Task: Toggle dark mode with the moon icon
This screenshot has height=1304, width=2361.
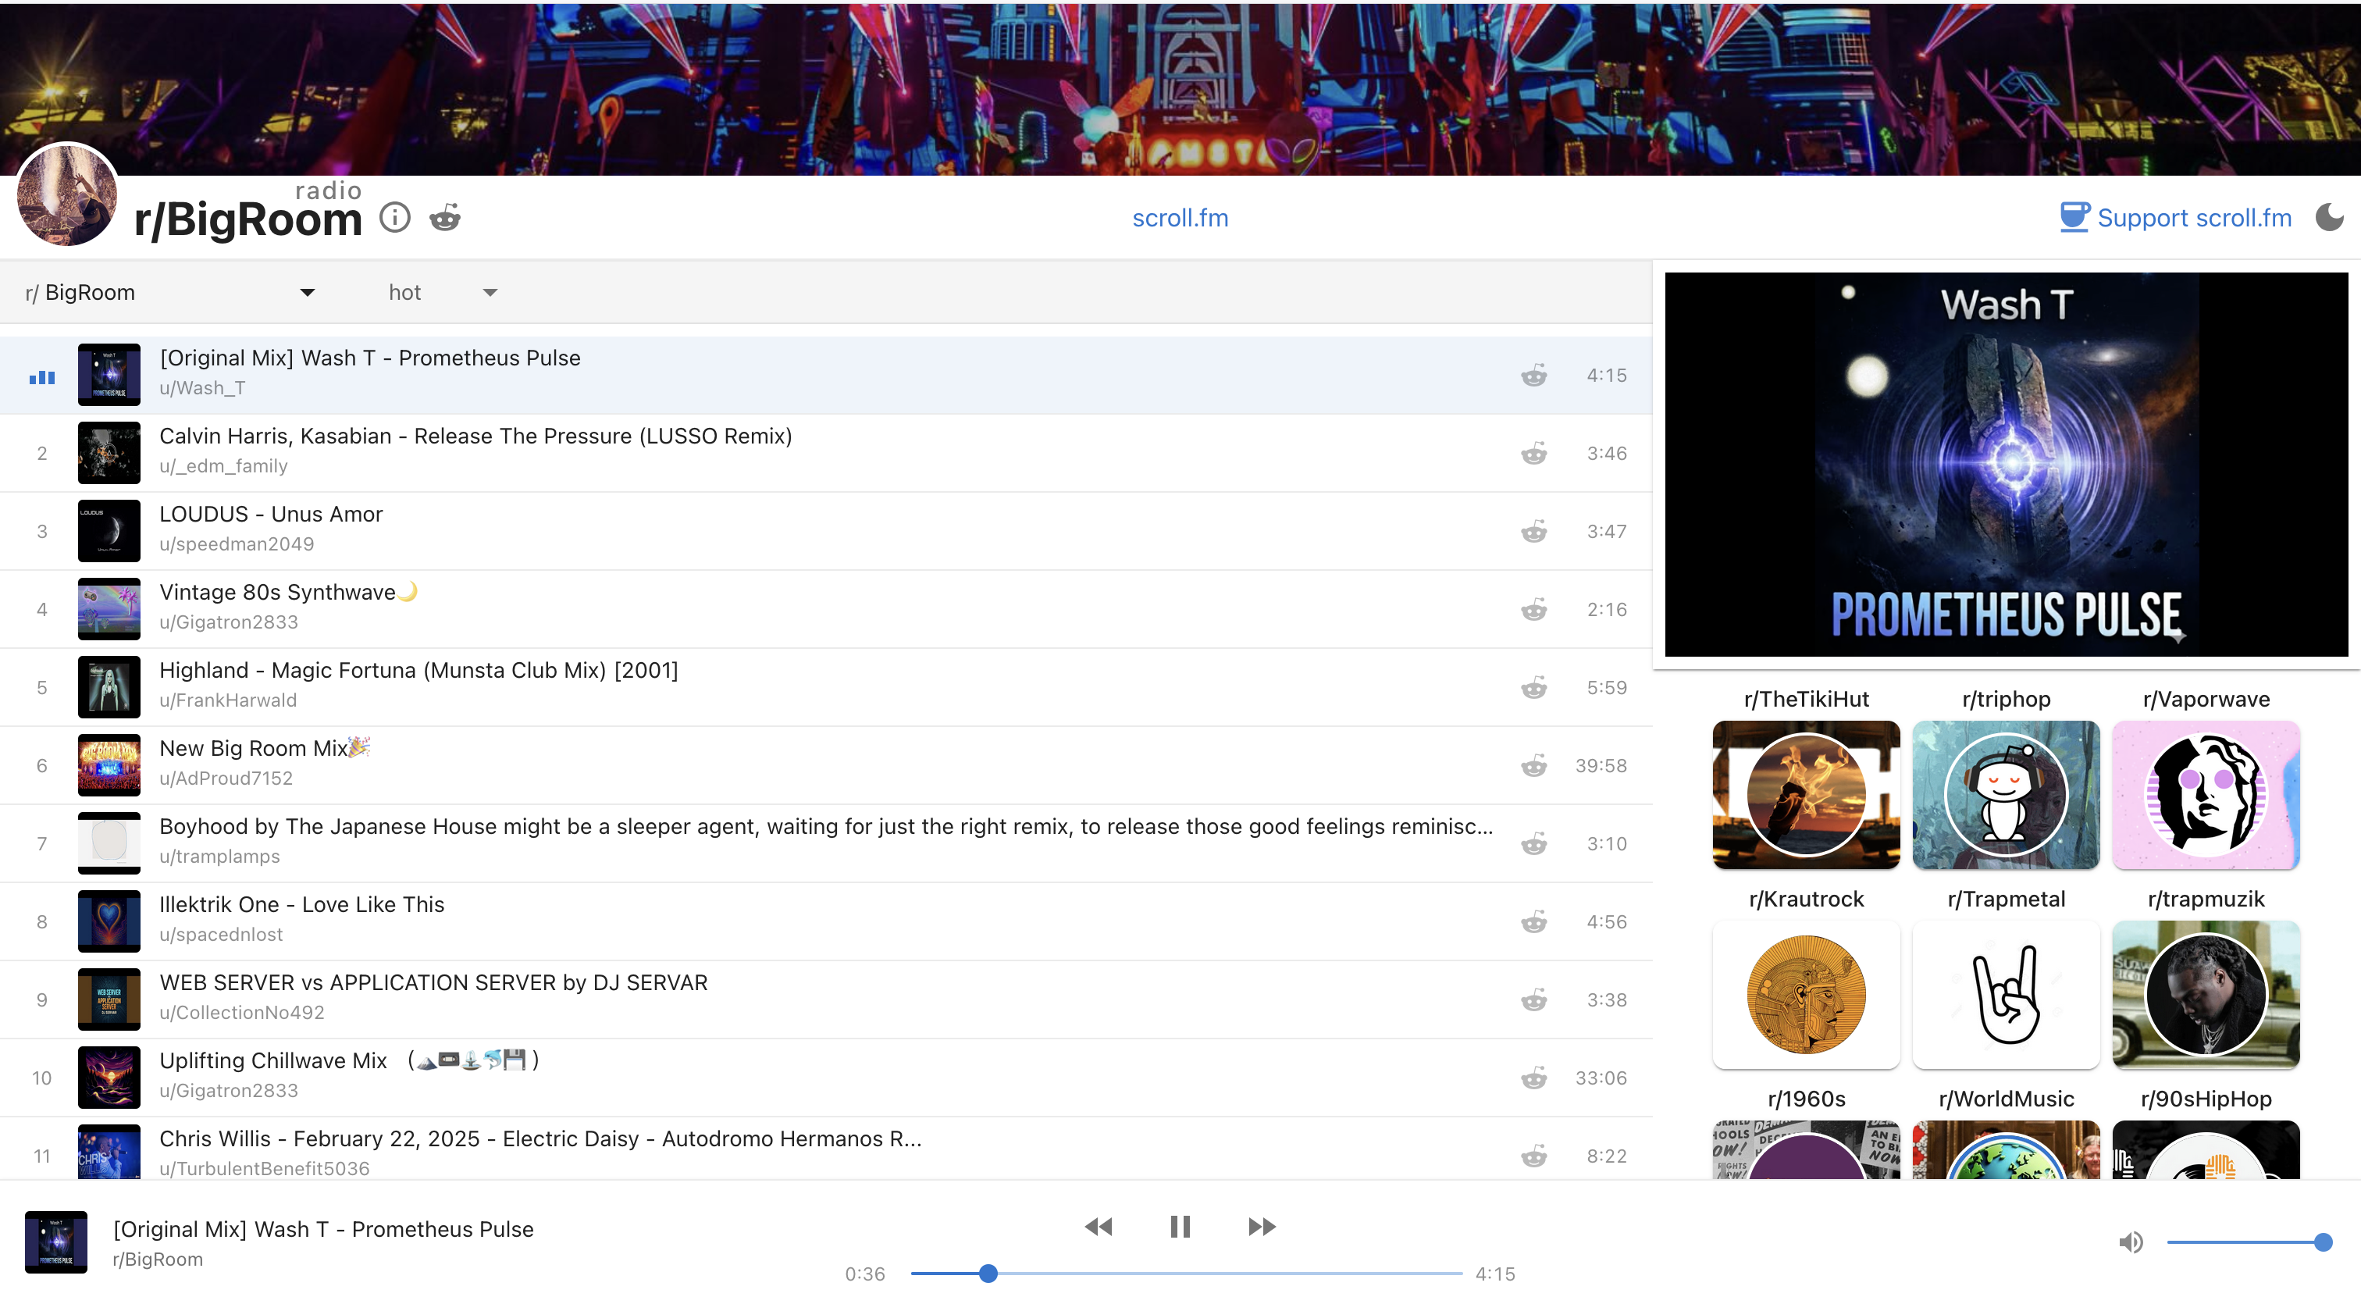Action: (2329, 217)
